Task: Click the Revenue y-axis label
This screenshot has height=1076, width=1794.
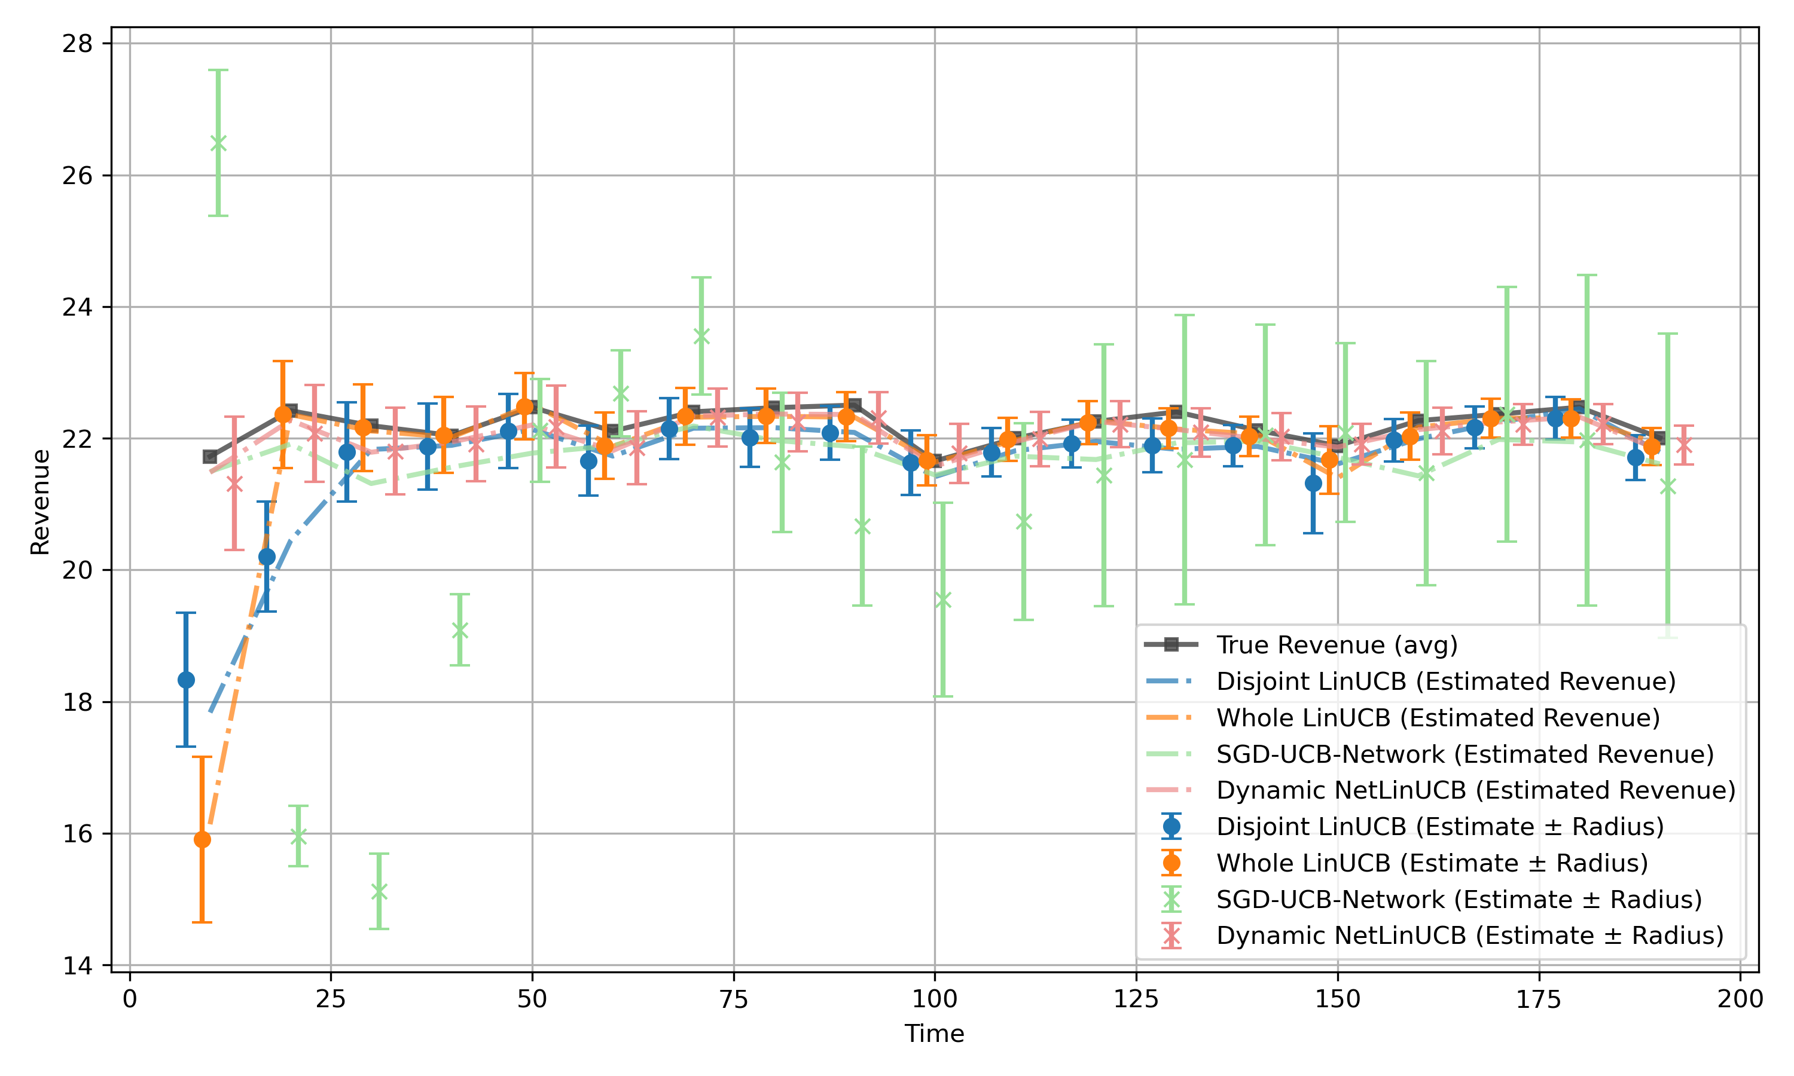Action: [x=41, y=502]
